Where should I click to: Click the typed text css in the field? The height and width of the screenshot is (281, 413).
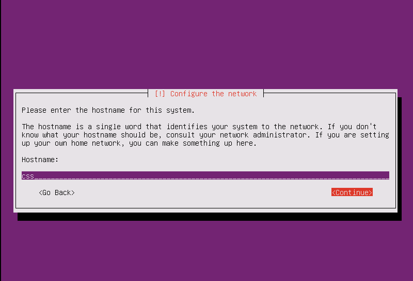point(28,176)
